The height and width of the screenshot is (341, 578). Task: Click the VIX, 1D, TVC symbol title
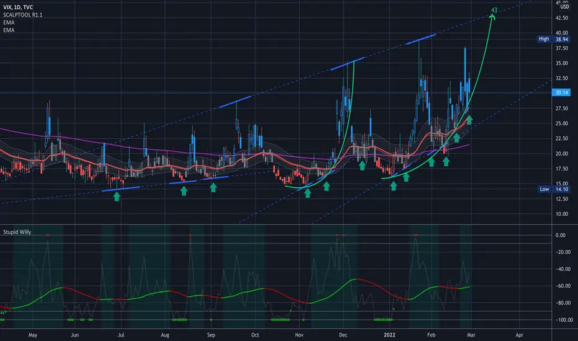pyautogui.click(x=18, y=7)
